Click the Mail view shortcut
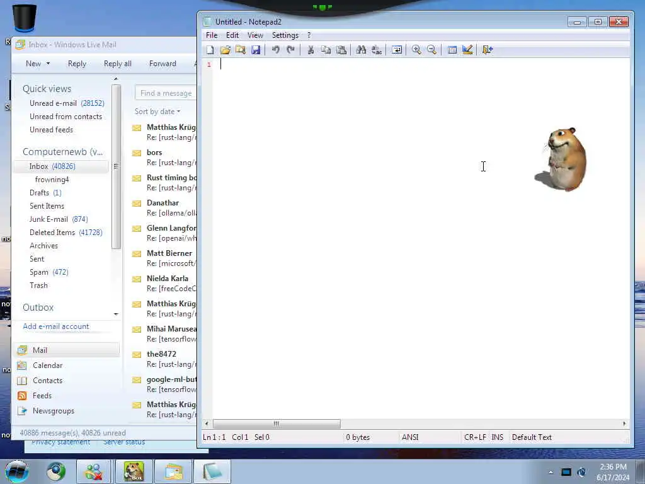This screenshot has width=645, height=484. pos(67,350)
